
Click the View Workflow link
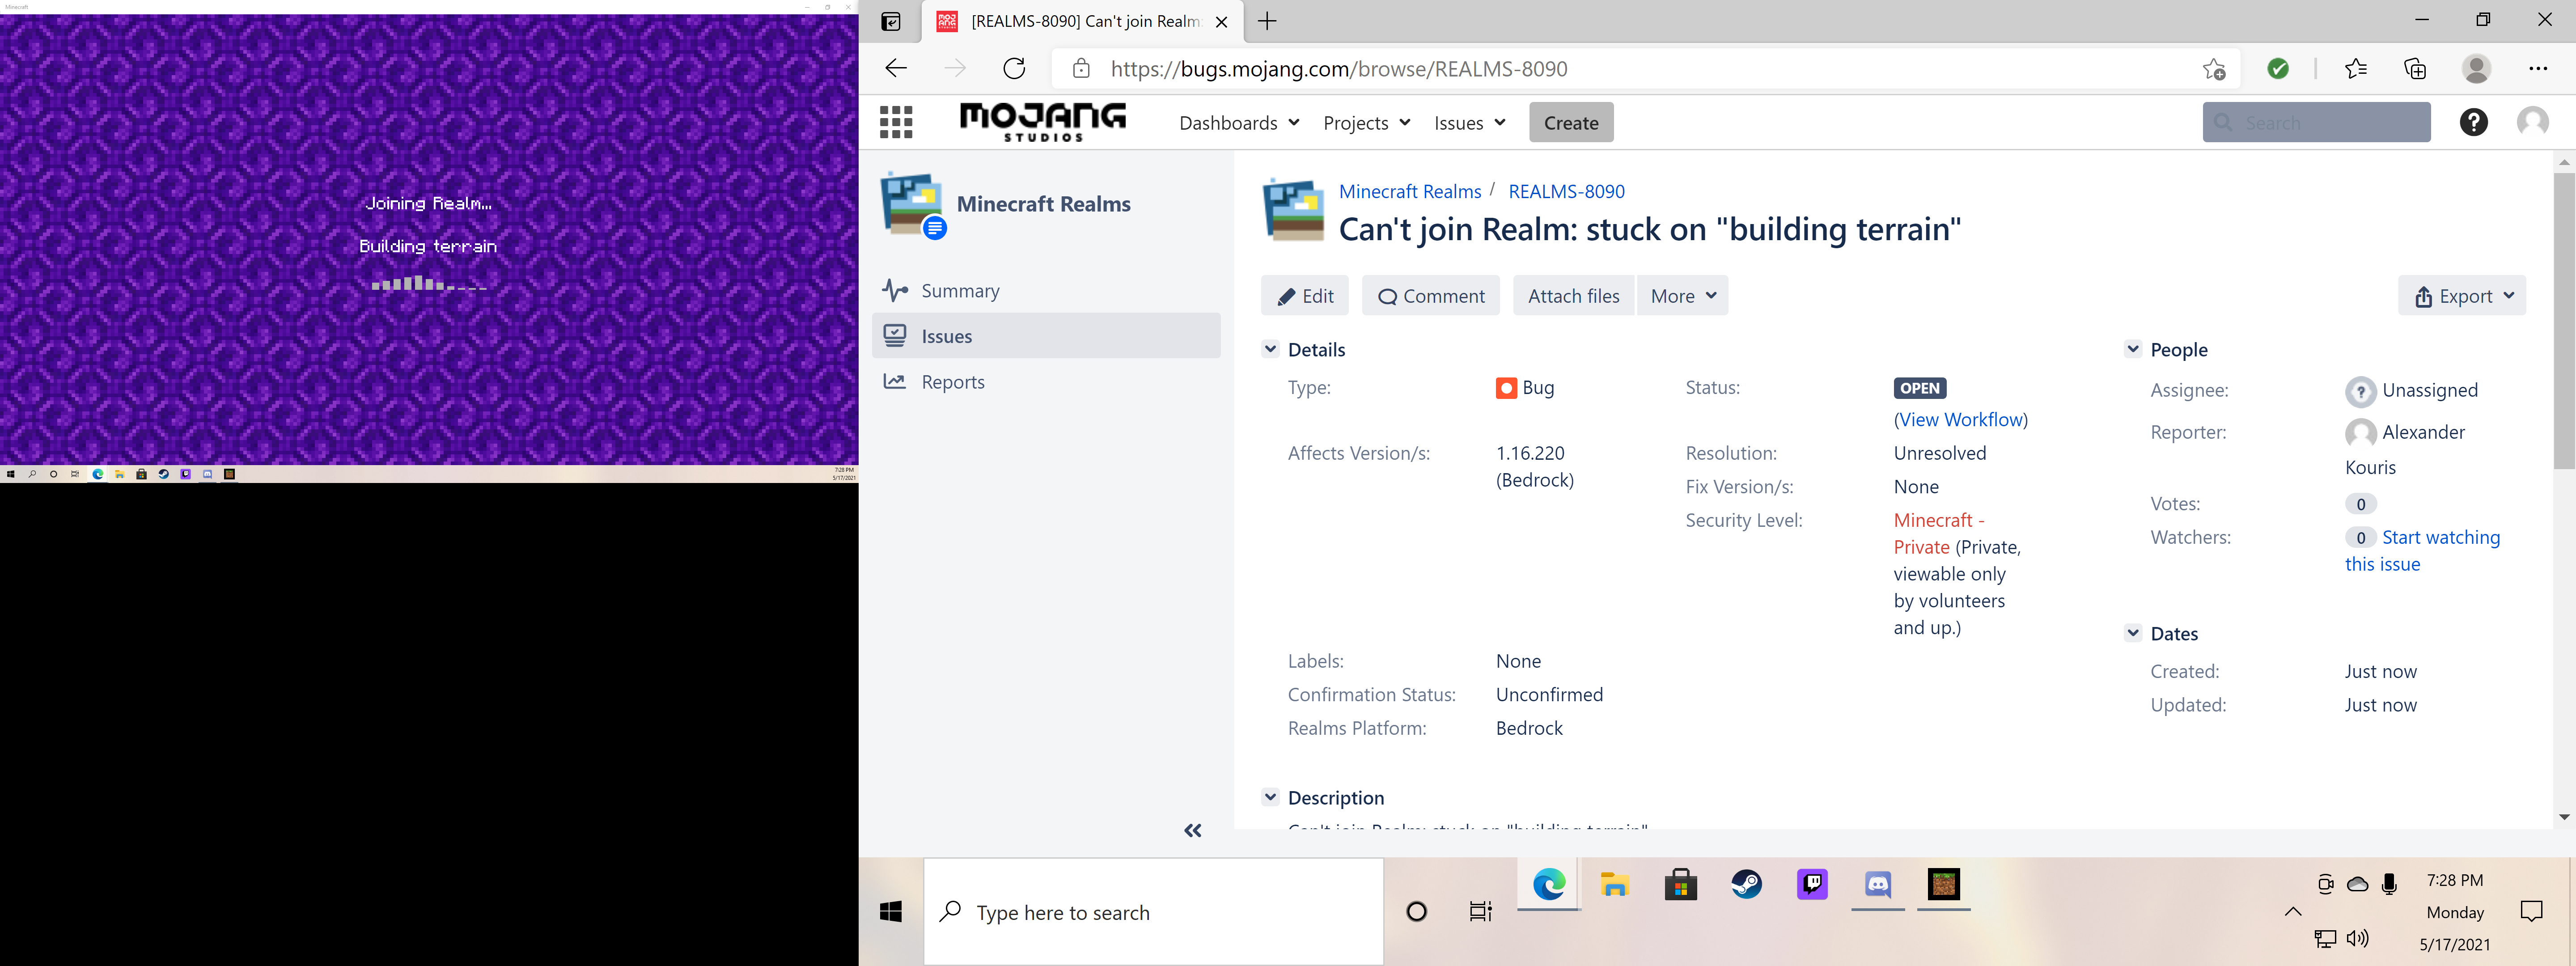pos(1960,420)
